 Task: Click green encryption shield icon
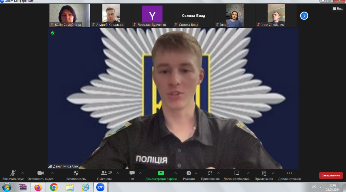pos(52,33)
